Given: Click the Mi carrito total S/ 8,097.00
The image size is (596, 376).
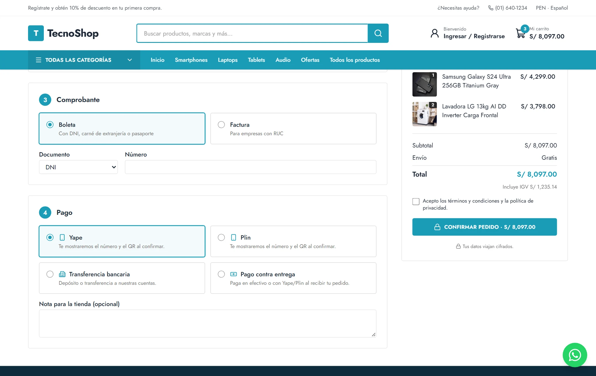Looking at the screenshot, I should click(x=547, y=36).
